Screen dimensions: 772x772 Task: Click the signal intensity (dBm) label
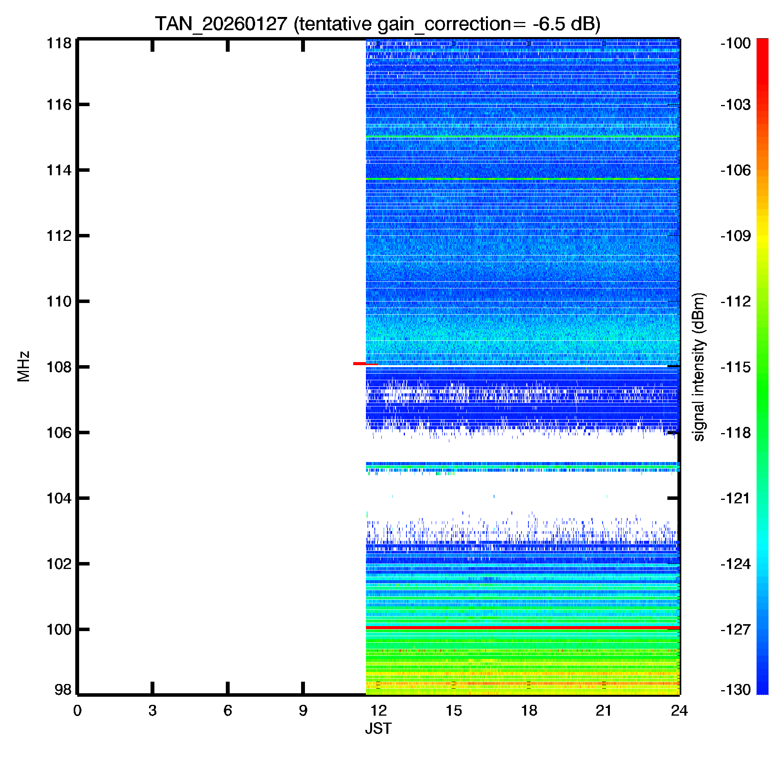699,367
